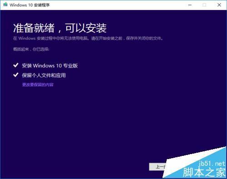The image size is (227, 179).
Task: Select the text 安装 Windows 10 专业版
Action: [50, 66]
